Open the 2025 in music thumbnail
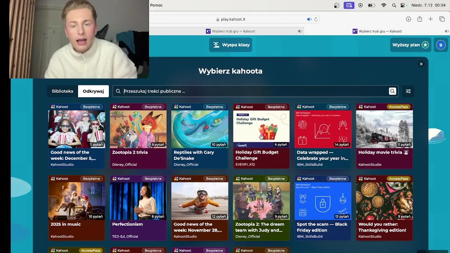The image size is (450, 253). (x=77, y=201)
